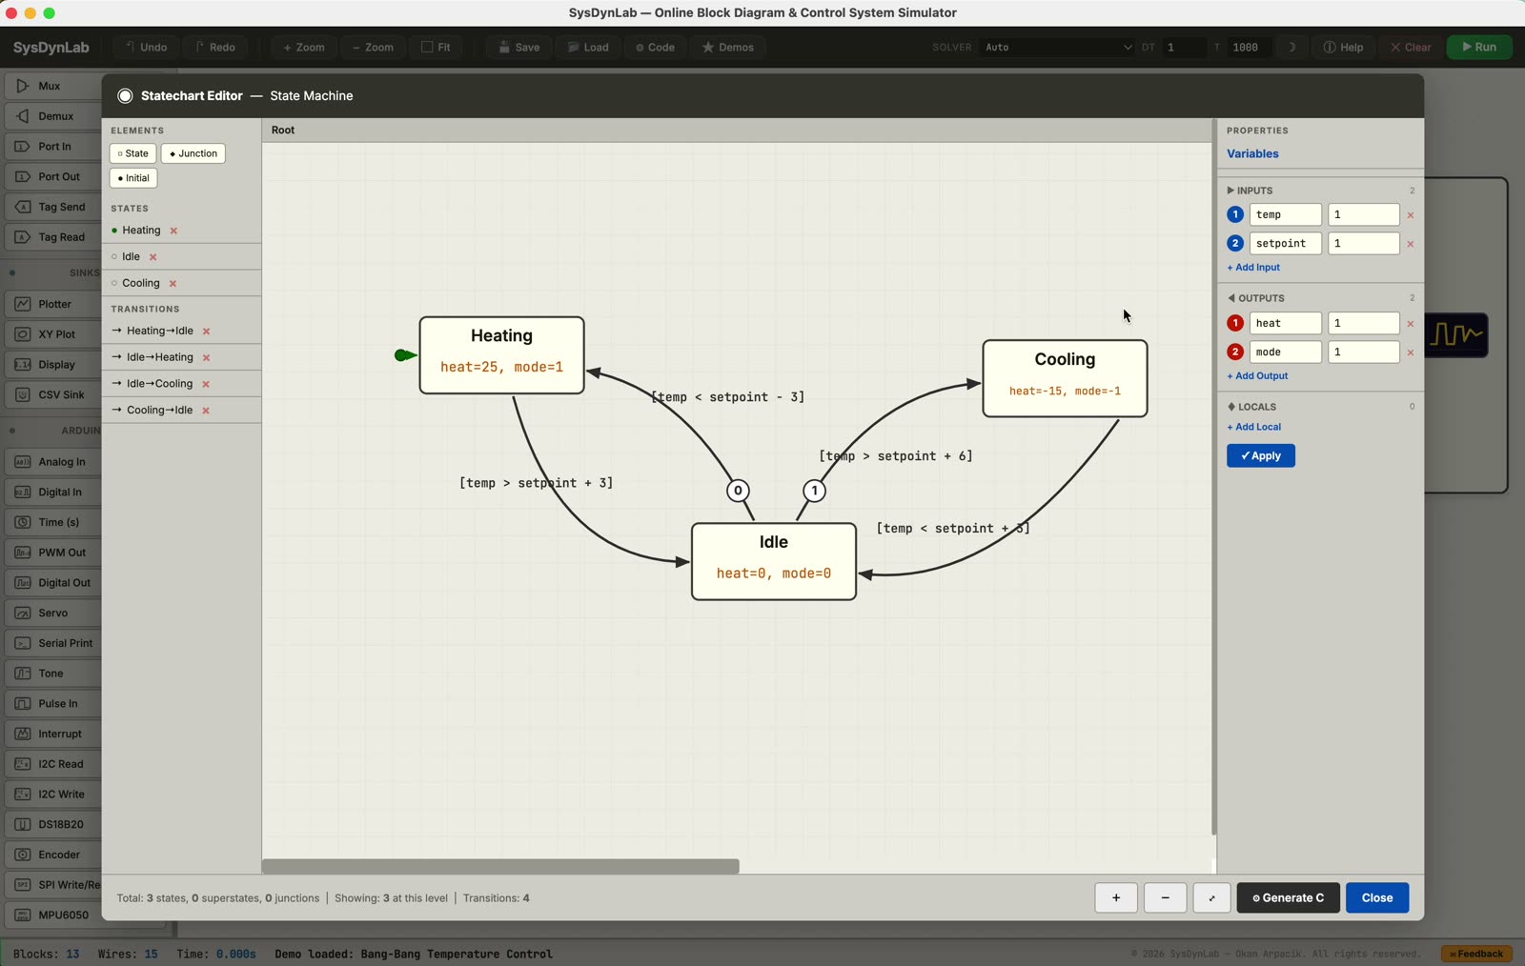Click Generate C button
This screenshot has width=1525, height=966.
(1288, 897)
